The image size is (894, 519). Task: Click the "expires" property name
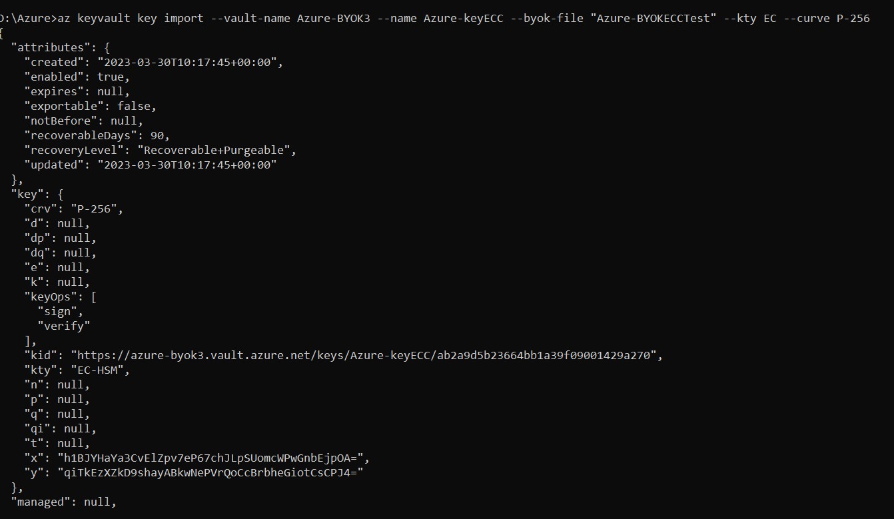pos(54,91)
